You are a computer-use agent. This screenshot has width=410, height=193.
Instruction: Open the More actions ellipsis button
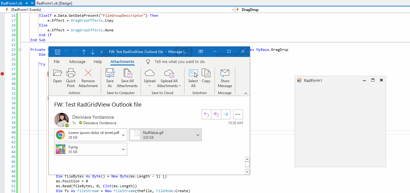click(238, 114)
